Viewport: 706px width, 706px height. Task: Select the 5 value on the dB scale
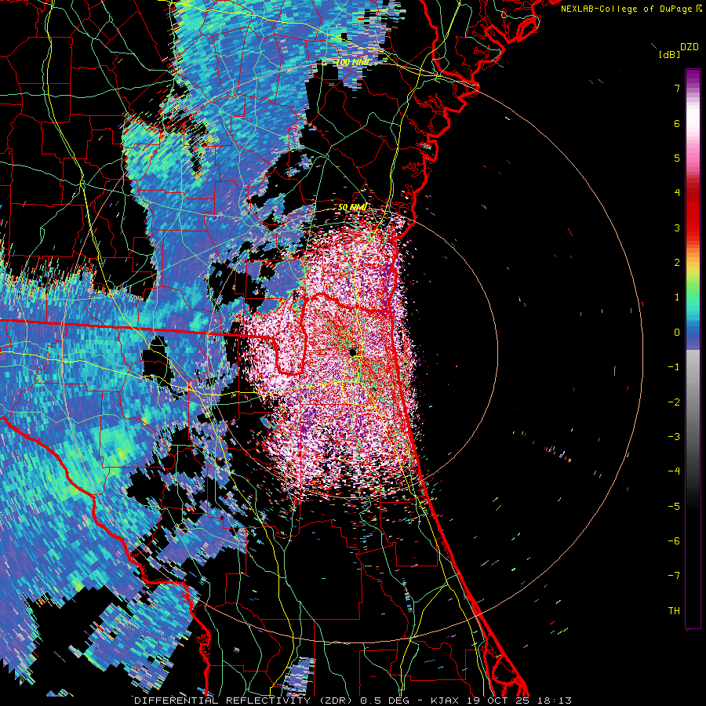[x=677, y=158]
